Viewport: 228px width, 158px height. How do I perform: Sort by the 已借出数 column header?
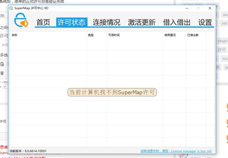pos(196,35)
